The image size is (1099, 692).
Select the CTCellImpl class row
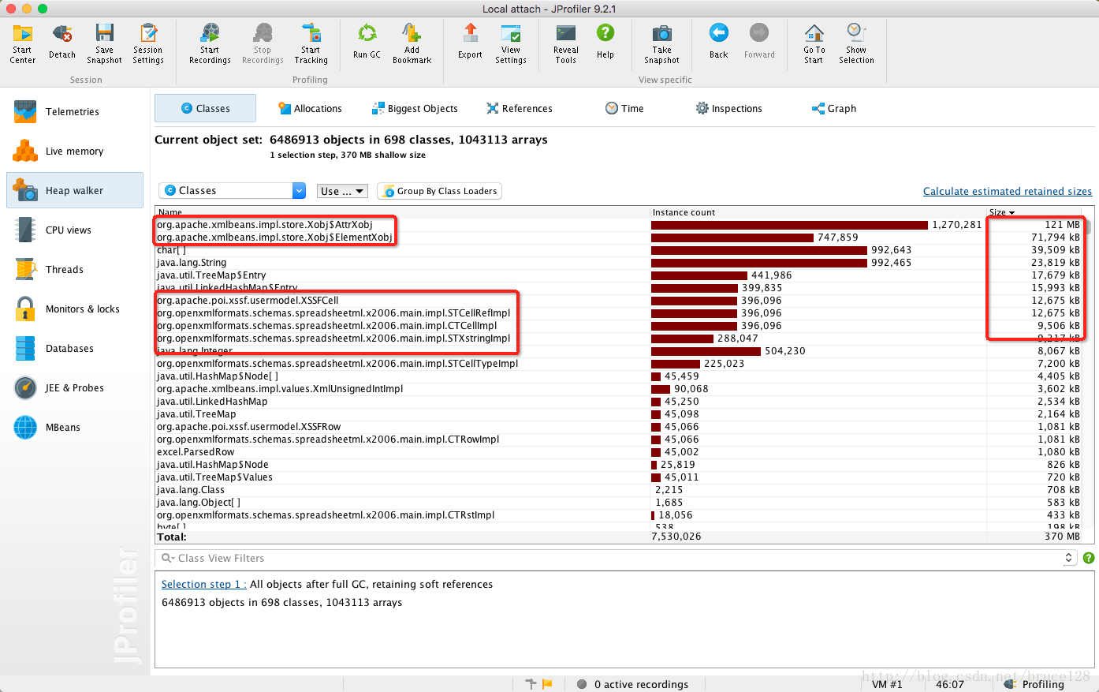click(x=619, y=326)
